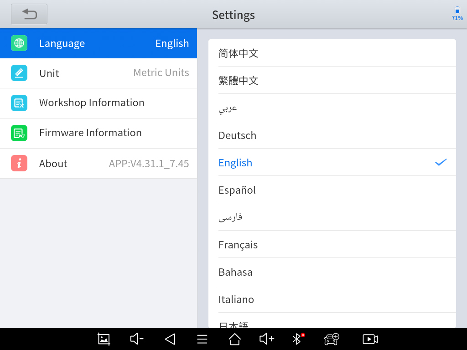Select English language option
Screen dimensions: 467x350
(332, 163)
